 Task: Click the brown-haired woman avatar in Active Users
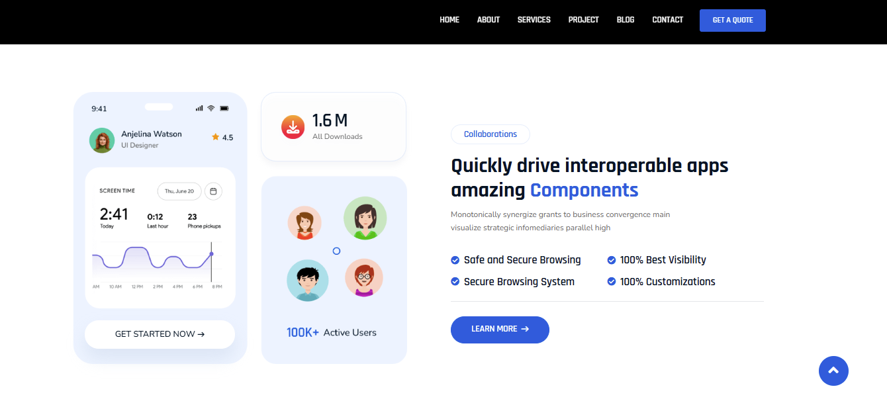pyautogui.click(x=304, y=223)
